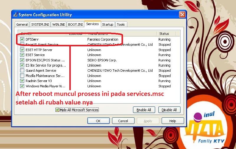Click the Running status of DFSServ

(x=164, y=40)
